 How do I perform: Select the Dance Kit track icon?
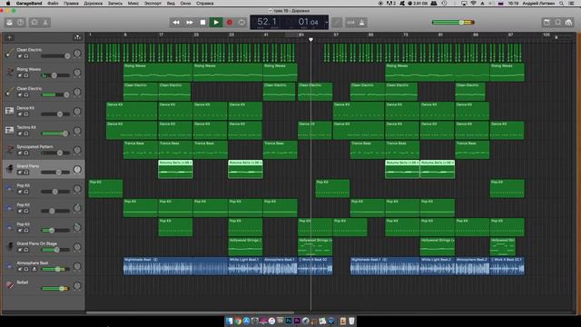point(10,111)
